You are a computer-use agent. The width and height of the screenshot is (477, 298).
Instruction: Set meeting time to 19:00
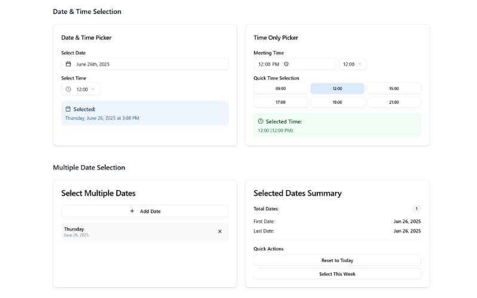pyautogui.click(x=337, y=102)
